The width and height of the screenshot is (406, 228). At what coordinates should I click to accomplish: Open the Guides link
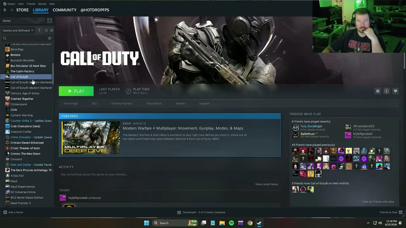click(180, 104)
